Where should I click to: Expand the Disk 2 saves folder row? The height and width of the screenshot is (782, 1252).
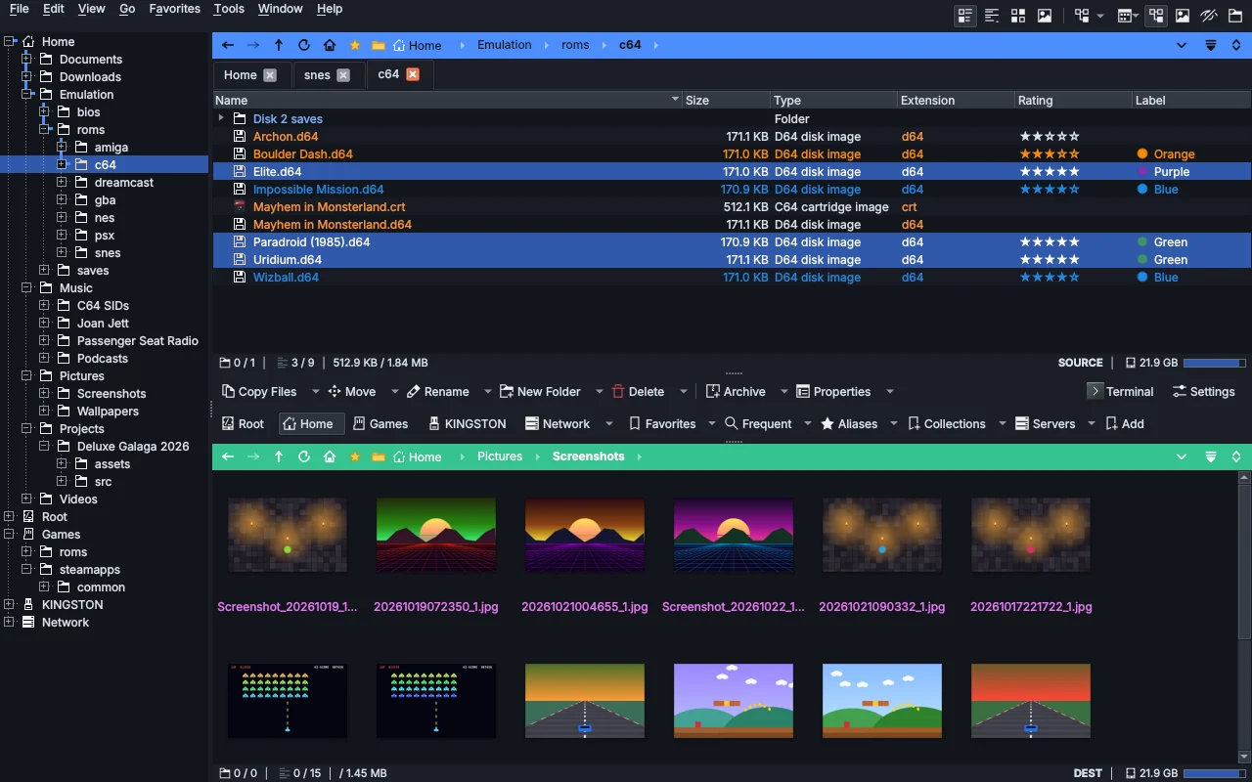(x=221, y=119)
